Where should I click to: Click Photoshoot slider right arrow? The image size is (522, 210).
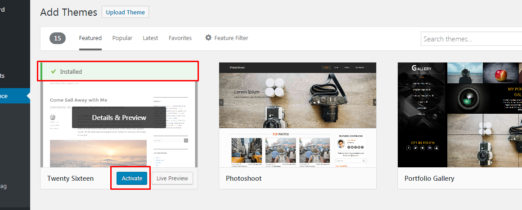click(x=374, y=103)
